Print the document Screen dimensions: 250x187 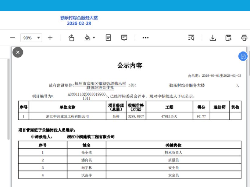pos(244,38)
